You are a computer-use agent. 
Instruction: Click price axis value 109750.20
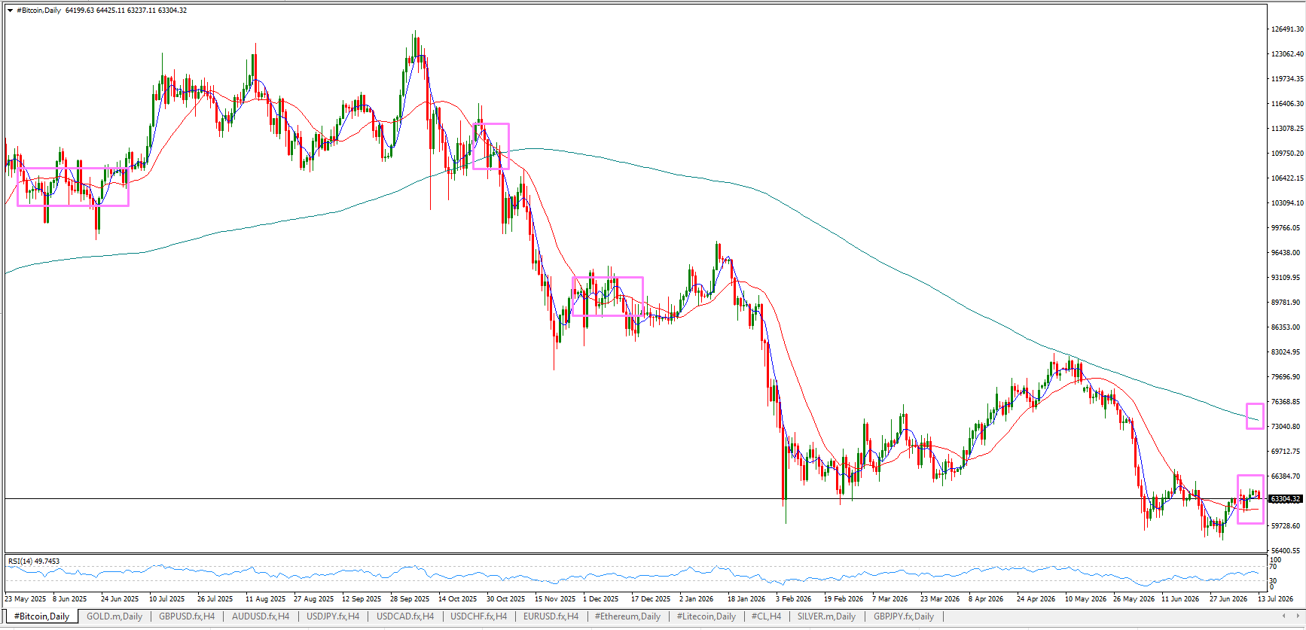click(1287, 154)
